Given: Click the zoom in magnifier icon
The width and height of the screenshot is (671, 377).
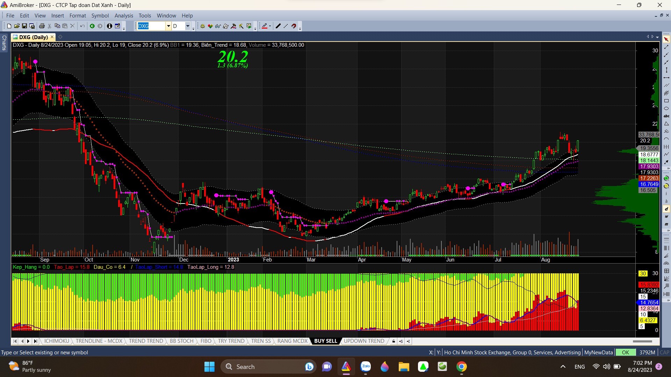Looking at the screenshot, I should point(666,178).
